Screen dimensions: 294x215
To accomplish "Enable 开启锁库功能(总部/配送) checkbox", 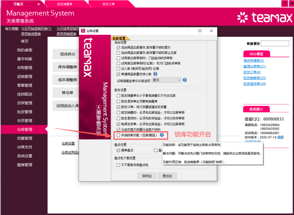I will point(118,135).
